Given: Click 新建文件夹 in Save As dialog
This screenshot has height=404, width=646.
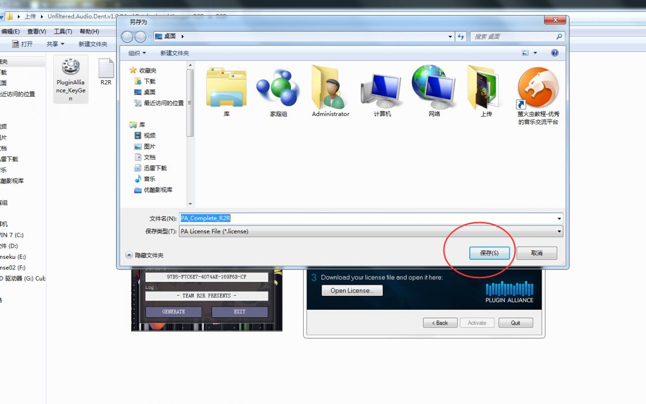Looking at the screenshot, I should [x=175, y=53].
